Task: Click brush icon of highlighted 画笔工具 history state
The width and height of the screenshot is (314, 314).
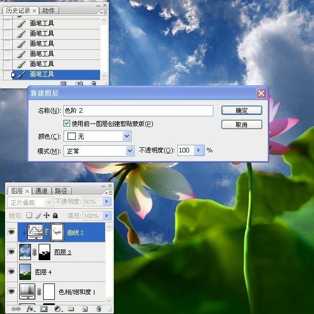Action: pos(21,75)
